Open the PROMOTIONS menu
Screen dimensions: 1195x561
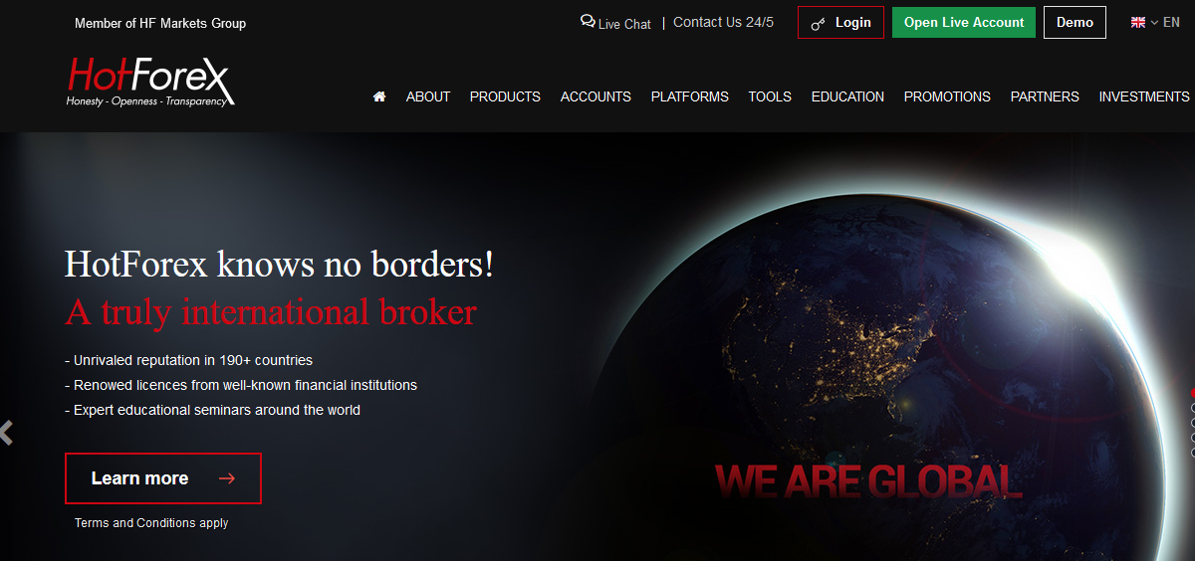click(947, 96)
